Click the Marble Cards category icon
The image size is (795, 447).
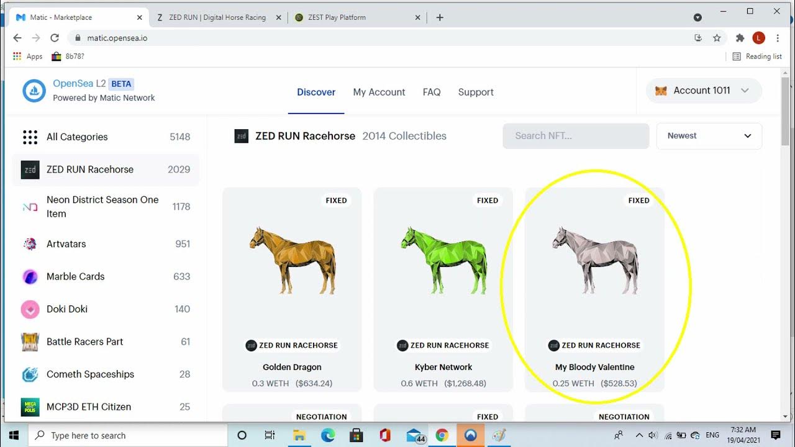(x=30, y=277)
